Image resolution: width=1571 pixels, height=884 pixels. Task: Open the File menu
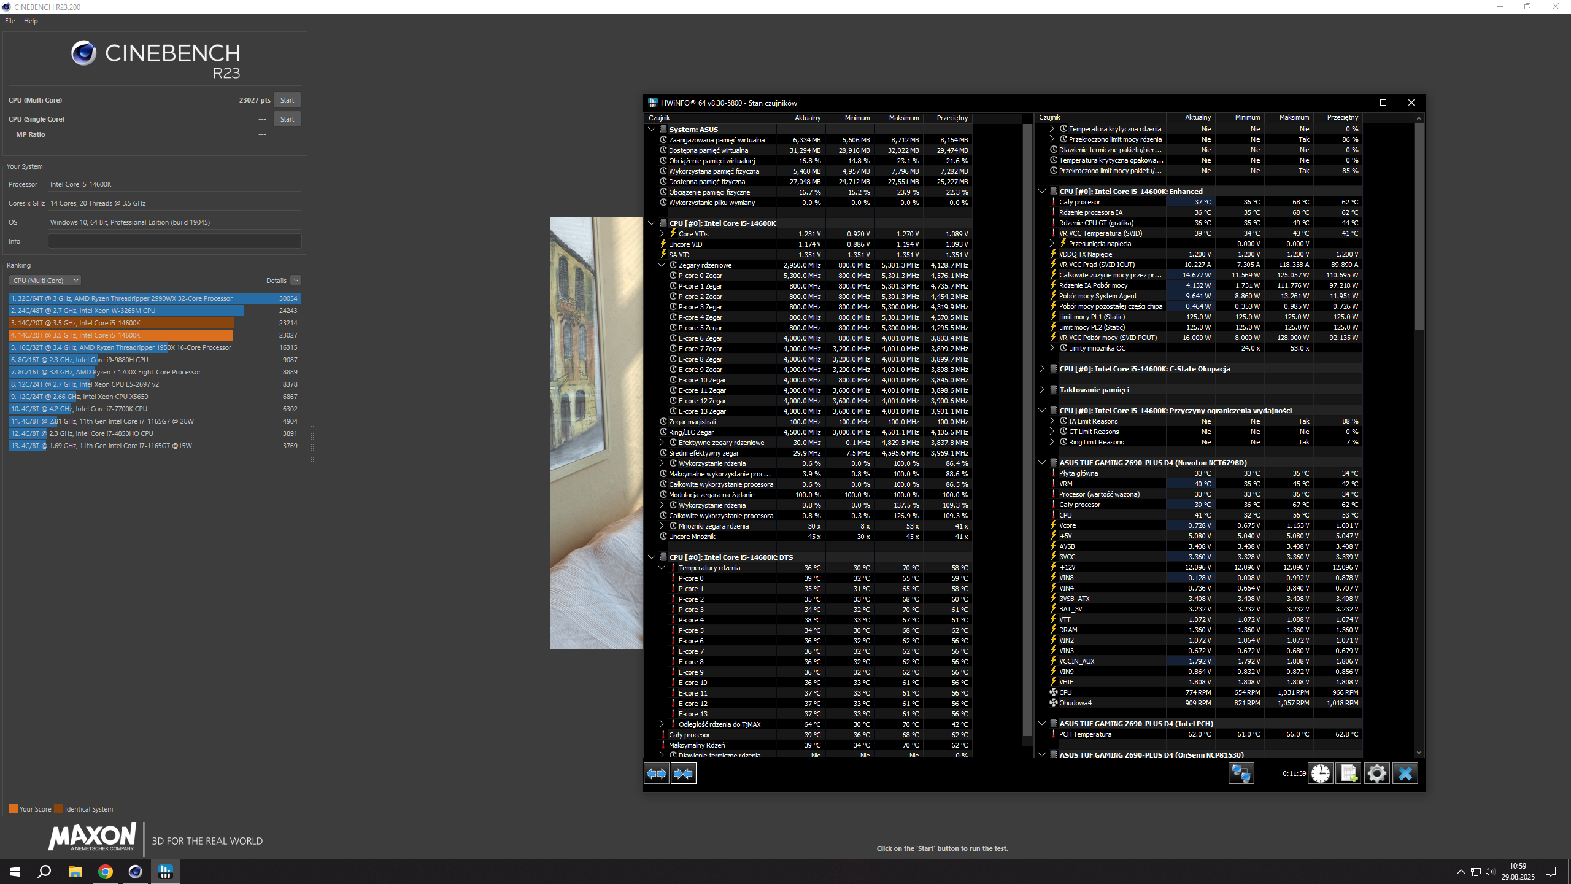coord(10,21)
